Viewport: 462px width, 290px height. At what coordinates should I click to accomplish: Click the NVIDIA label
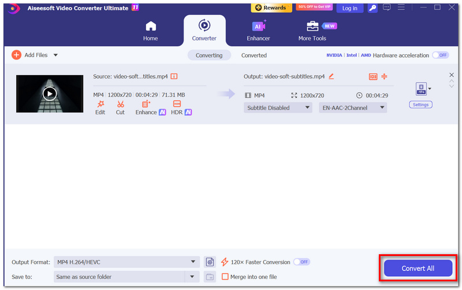[x=334, y=55]
